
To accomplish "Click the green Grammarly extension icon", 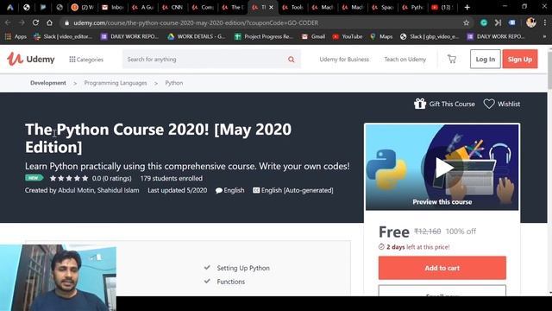I will pos(484,22).
